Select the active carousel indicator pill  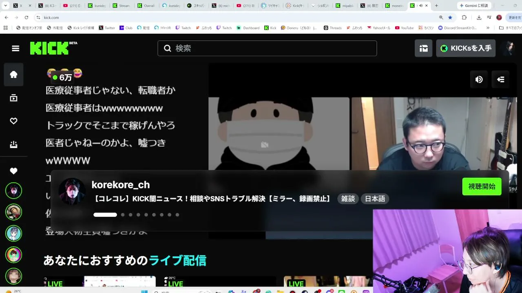point(105,215)
